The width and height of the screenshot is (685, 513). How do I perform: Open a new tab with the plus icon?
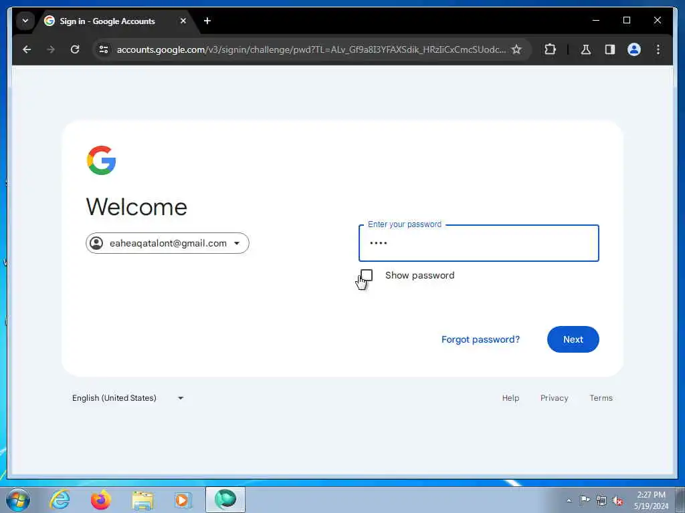[x=207, y=21]
